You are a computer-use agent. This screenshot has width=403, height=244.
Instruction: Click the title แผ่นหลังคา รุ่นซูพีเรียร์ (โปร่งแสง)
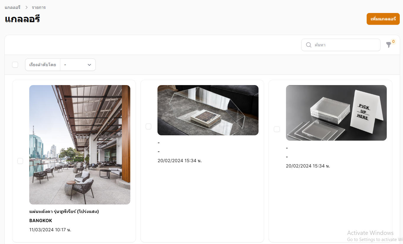point(64,212)
